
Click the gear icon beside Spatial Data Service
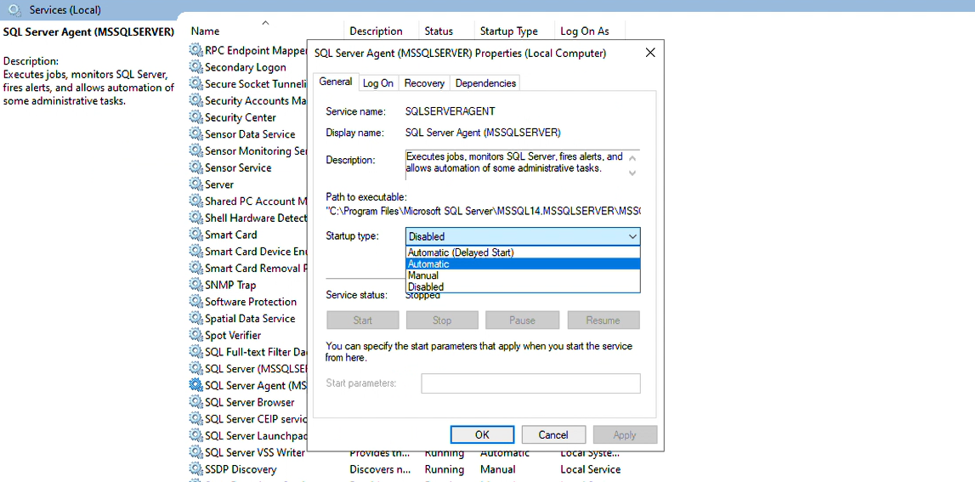[x=196, y=319]
